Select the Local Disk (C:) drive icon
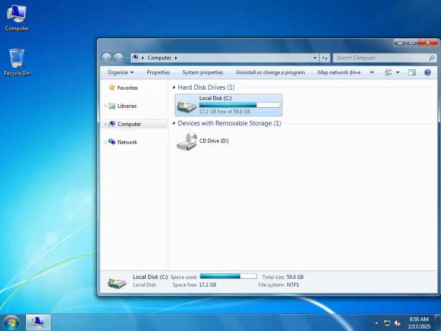 [186, 107]
